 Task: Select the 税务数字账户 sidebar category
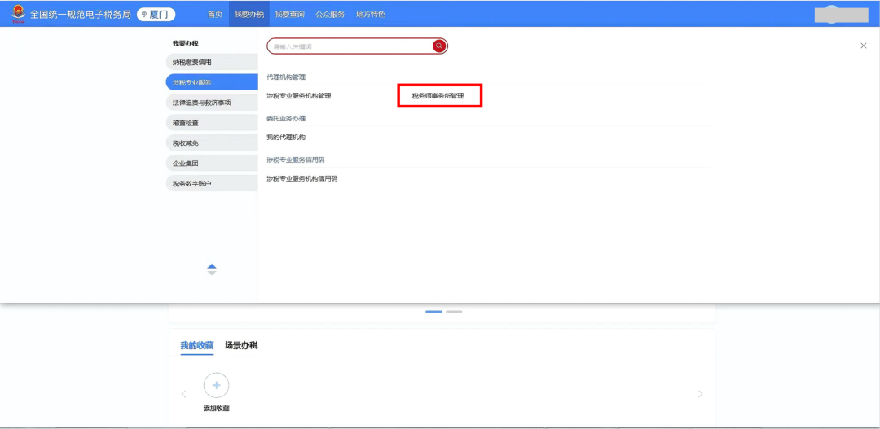212,183
